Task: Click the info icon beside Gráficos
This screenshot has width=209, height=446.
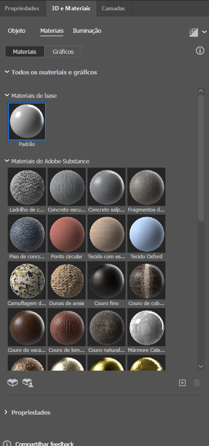Action: tap(200, 51)
